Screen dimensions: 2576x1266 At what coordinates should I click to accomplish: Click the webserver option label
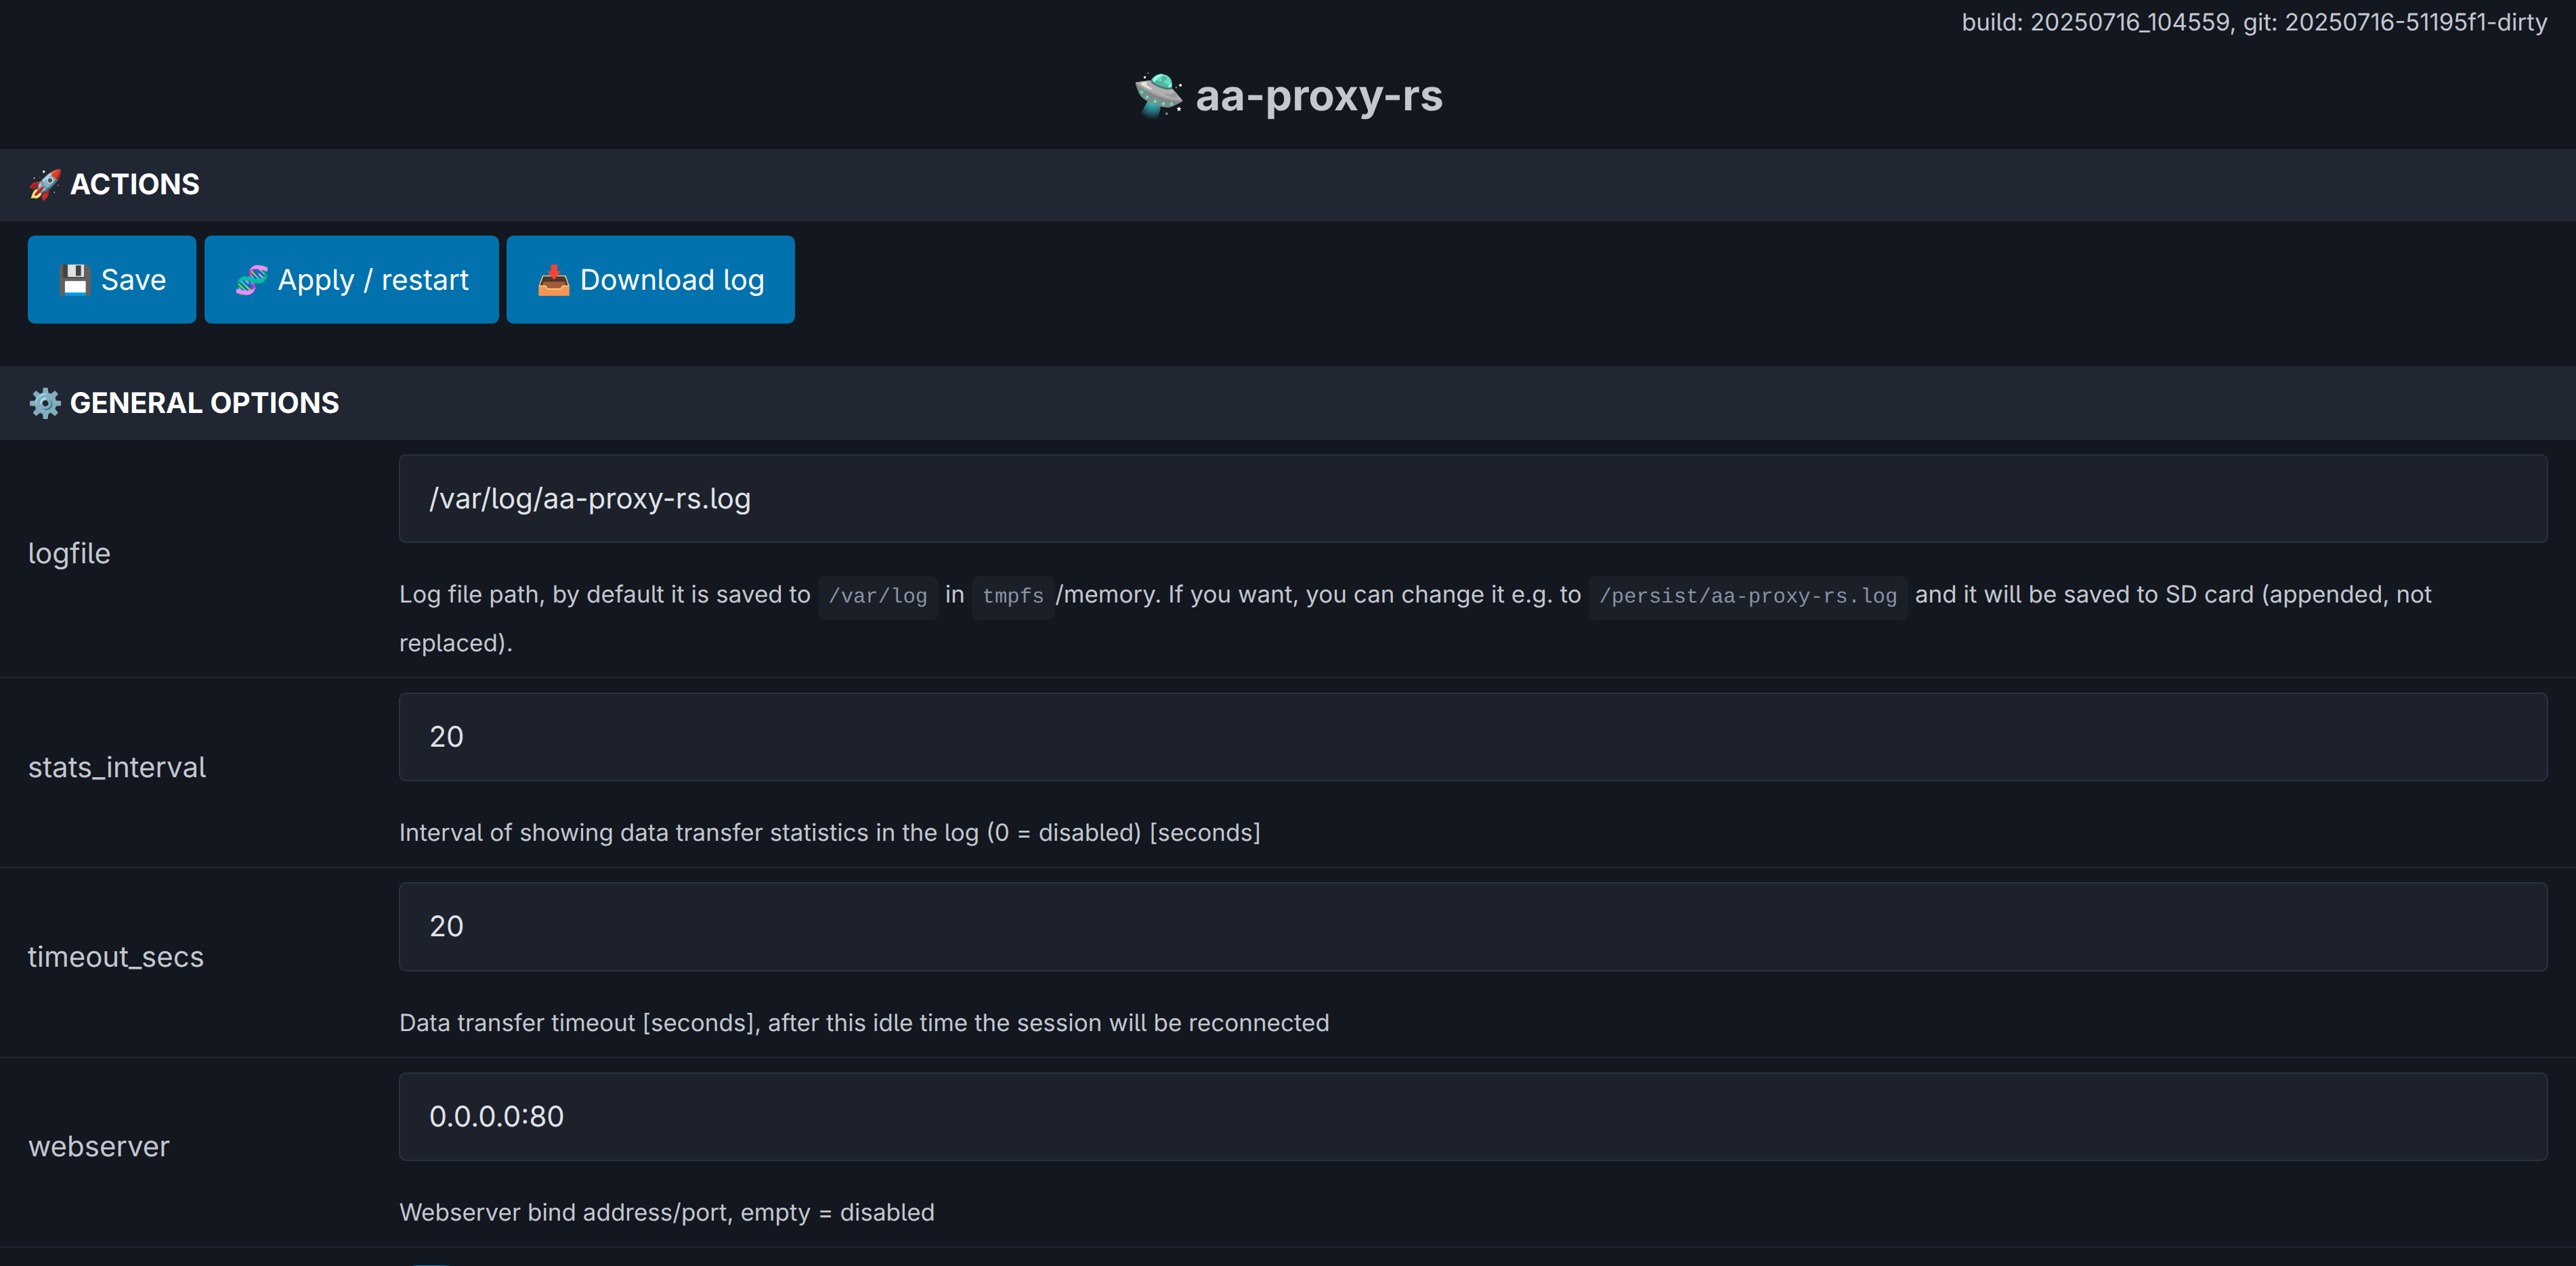[x=98, y=1147]
